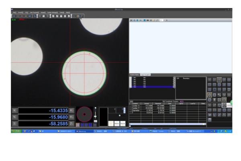This screenshot has width=241, height=161.
Task: Click the Center Y row label
Action: click(x=136, y=108)
